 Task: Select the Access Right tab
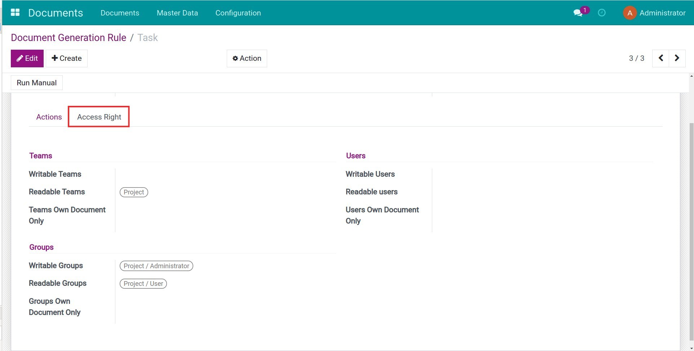click(x=99, y=117)
